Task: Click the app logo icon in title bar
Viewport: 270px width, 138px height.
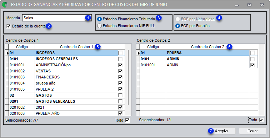Action: pos(5,5)
